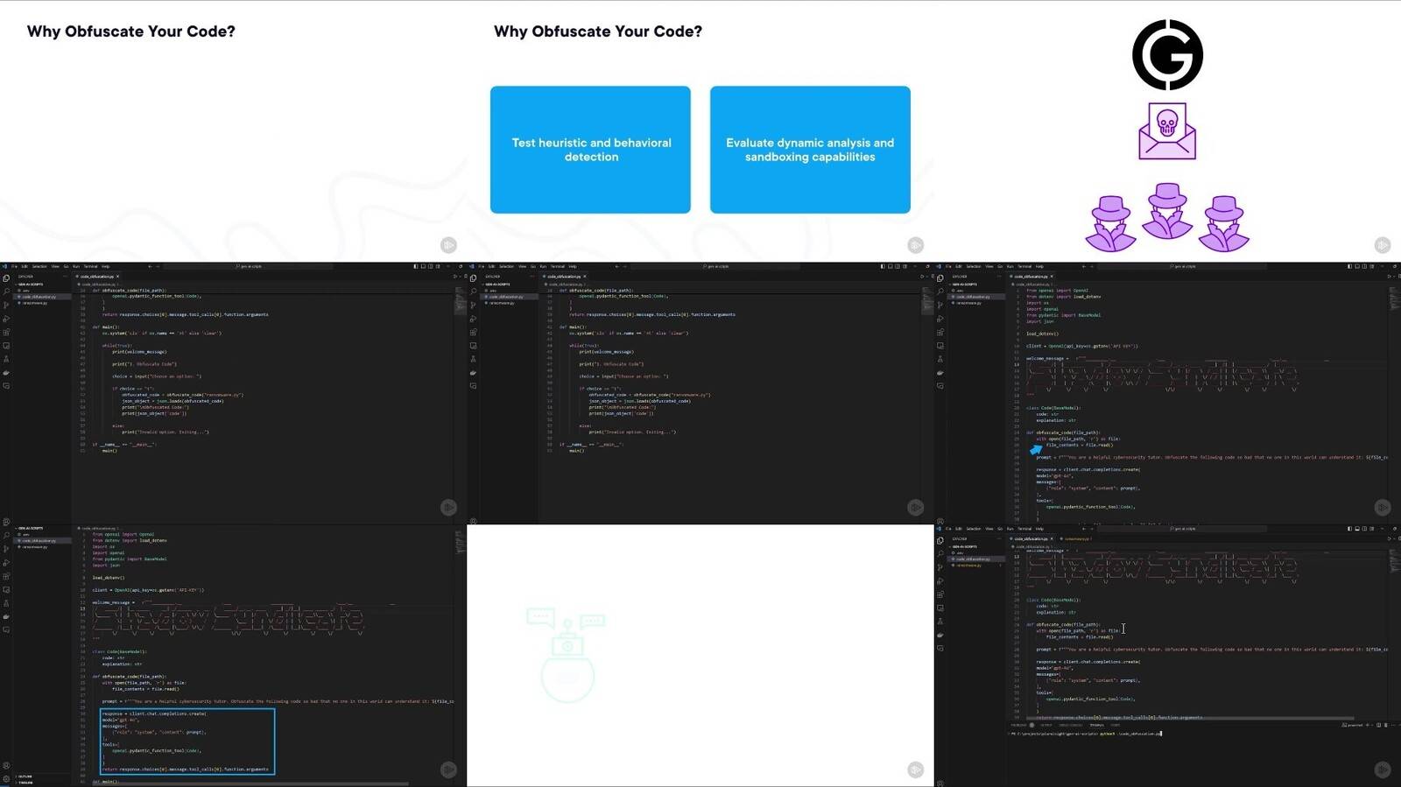Viewport: 1401px width, 787px height.
Task: Toggle Panel layout button in the terminal-panel frame
Action: [x=1356, y=529]
